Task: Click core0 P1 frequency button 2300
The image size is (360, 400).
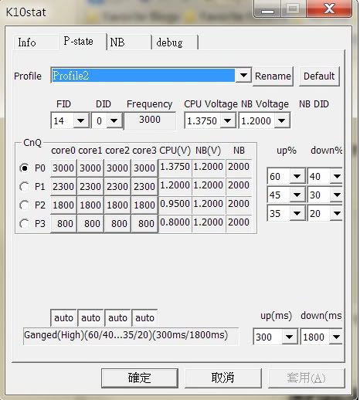Action: (x=63, y=187)
